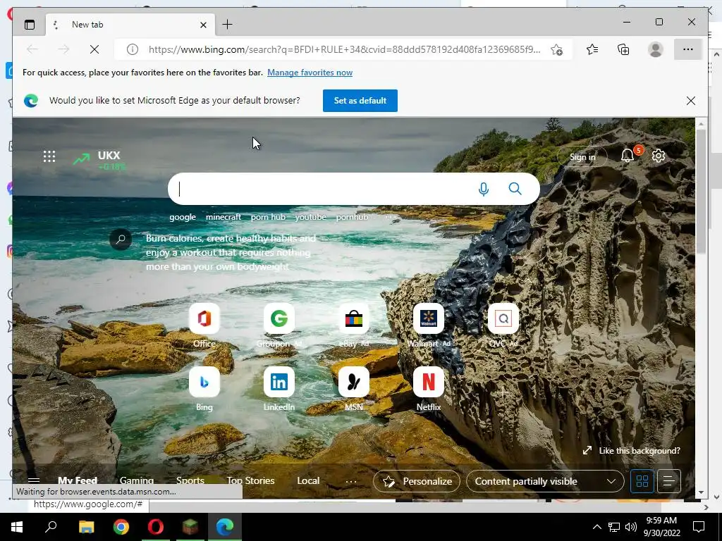Open Opera from the taskbar
Image resolution: width=722 pixels, height=541 pixels.
(156, 527)
